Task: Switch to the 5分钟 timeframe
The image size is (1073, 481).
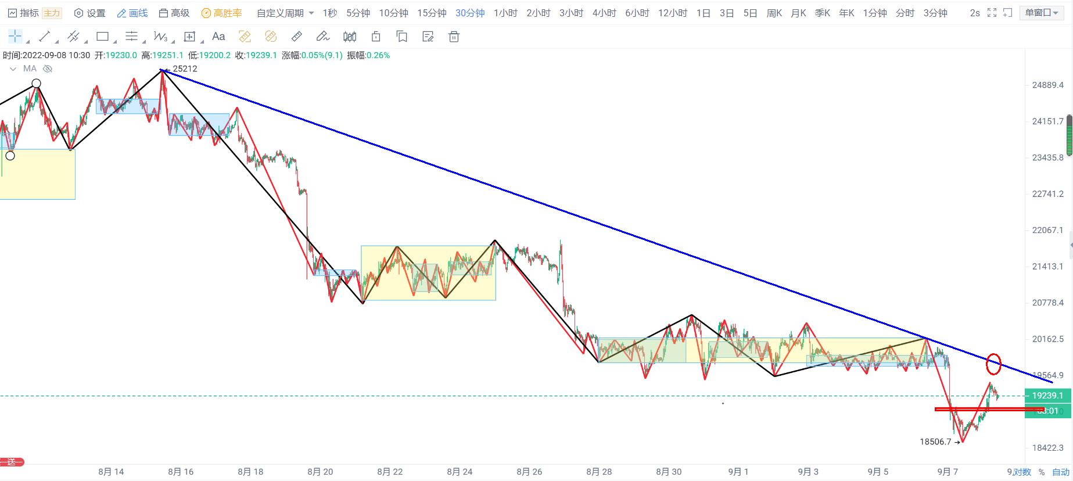Action: (358, 13)
